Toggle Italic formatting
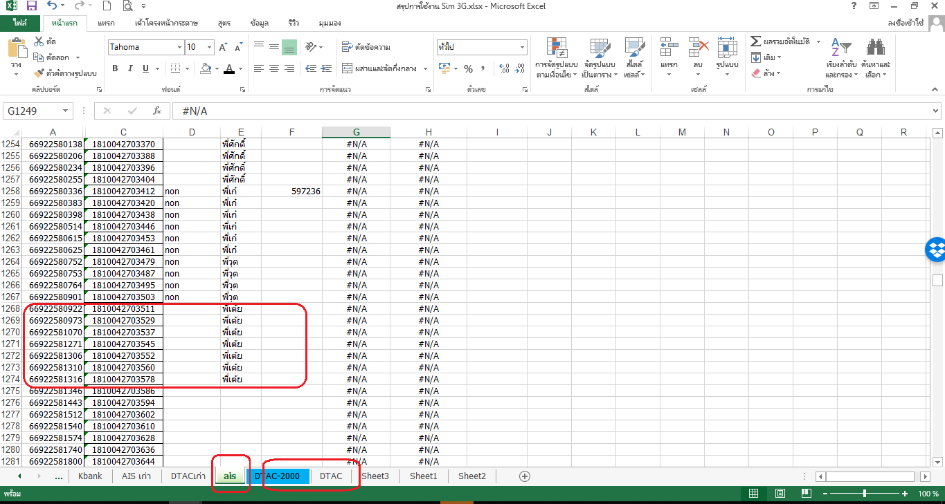 pyautogui.click(x=130, y=68)
